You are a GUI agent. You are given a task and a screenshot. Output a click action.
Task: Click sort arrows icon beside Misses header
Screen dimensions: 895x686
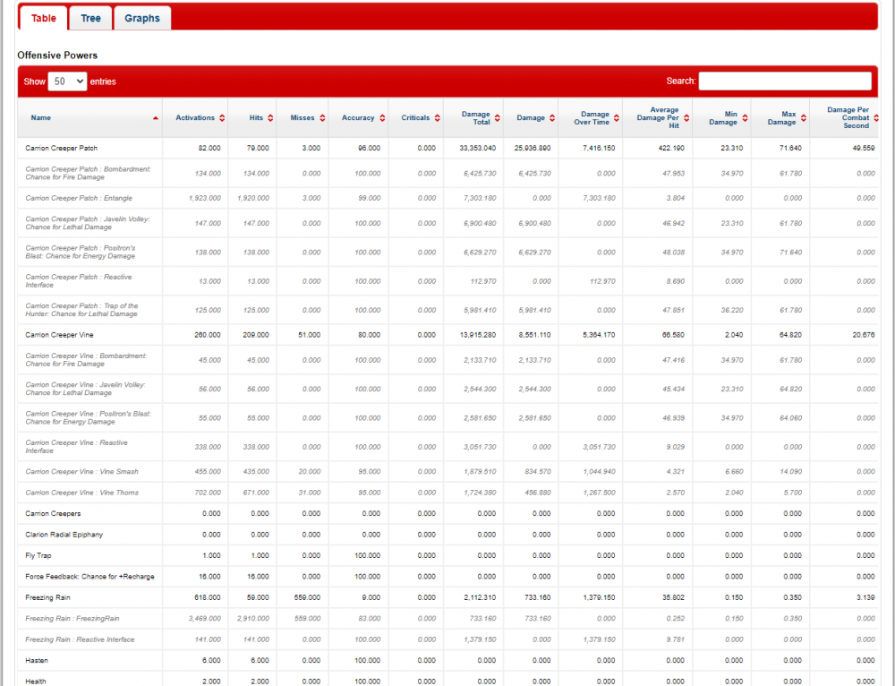(321, 118)
